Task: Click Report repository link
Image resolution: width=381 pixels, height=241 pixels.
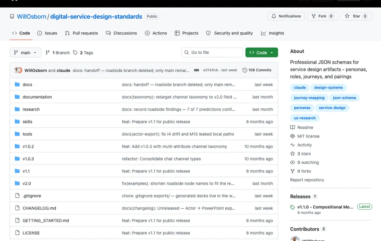Action: [307, 180]
